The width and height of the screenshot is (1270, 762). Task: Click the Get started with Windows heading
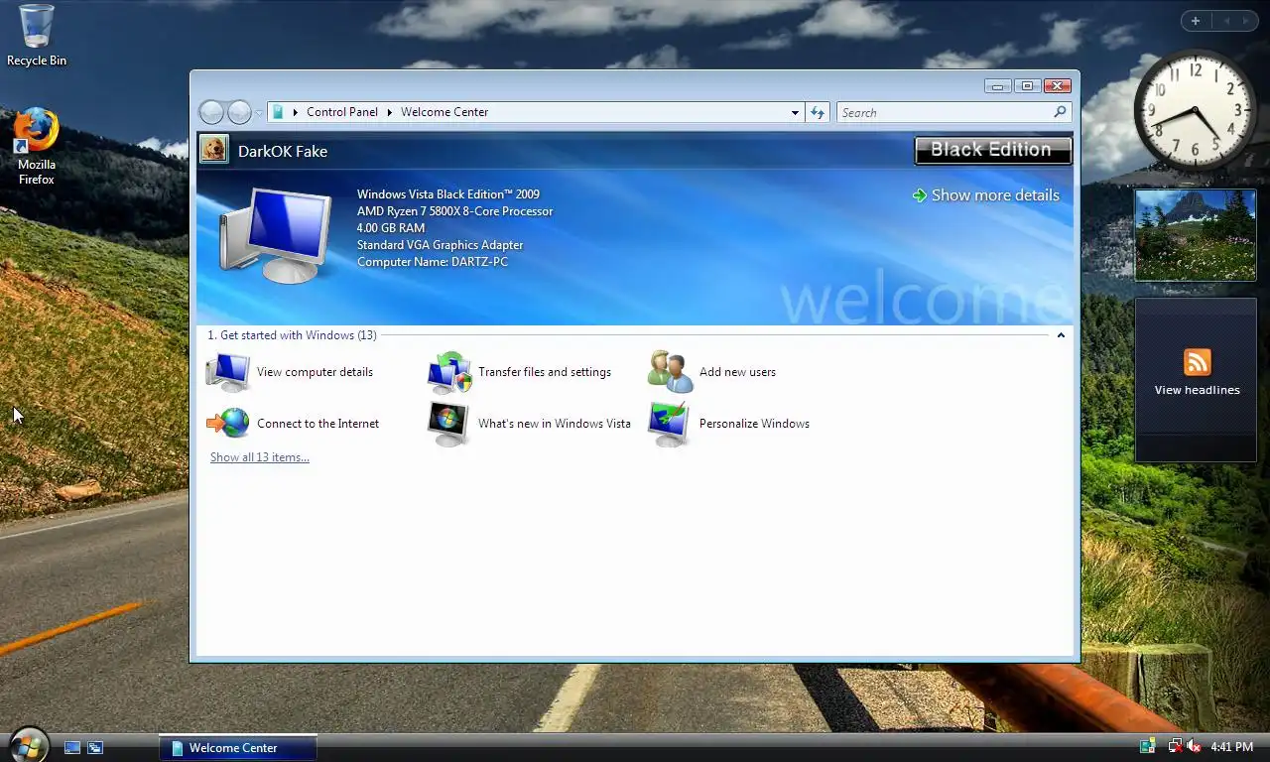click(x=293, y=335)
